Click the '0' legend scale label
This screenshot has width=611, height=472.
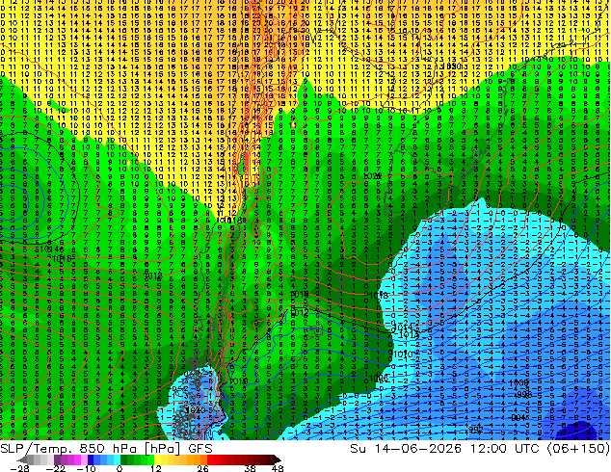click(x=120, y=468)
